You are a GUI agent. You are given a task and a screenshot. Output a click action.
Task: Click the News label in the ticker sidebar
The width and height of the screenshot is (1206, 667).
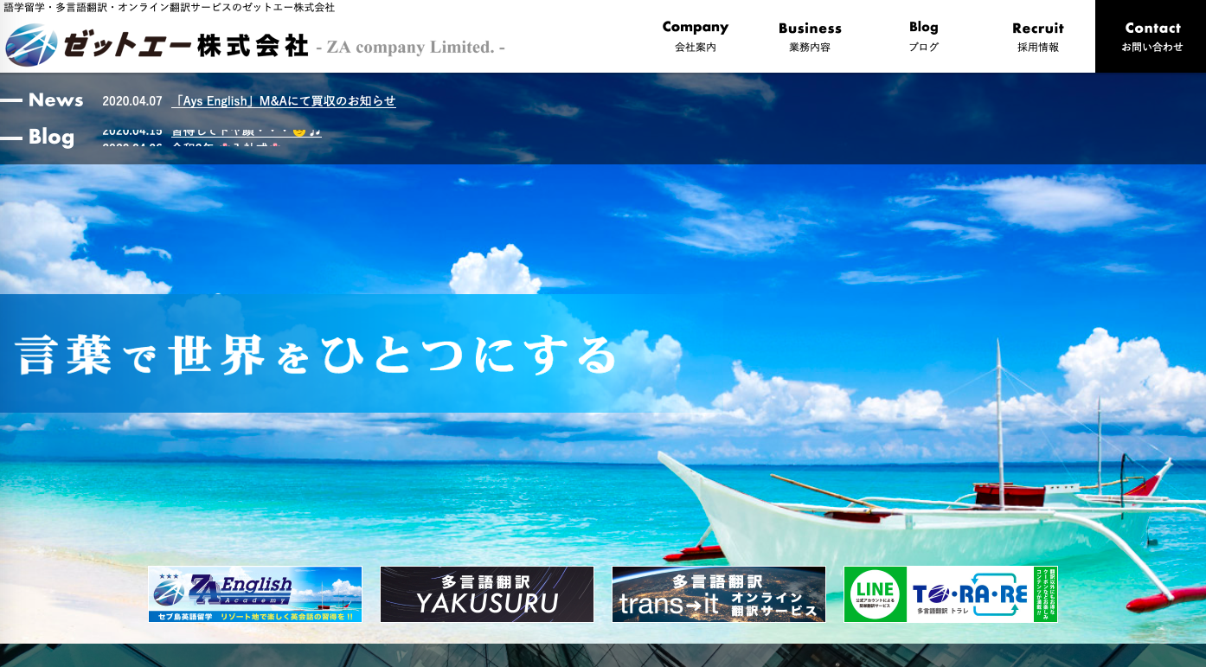click(56, 100)
